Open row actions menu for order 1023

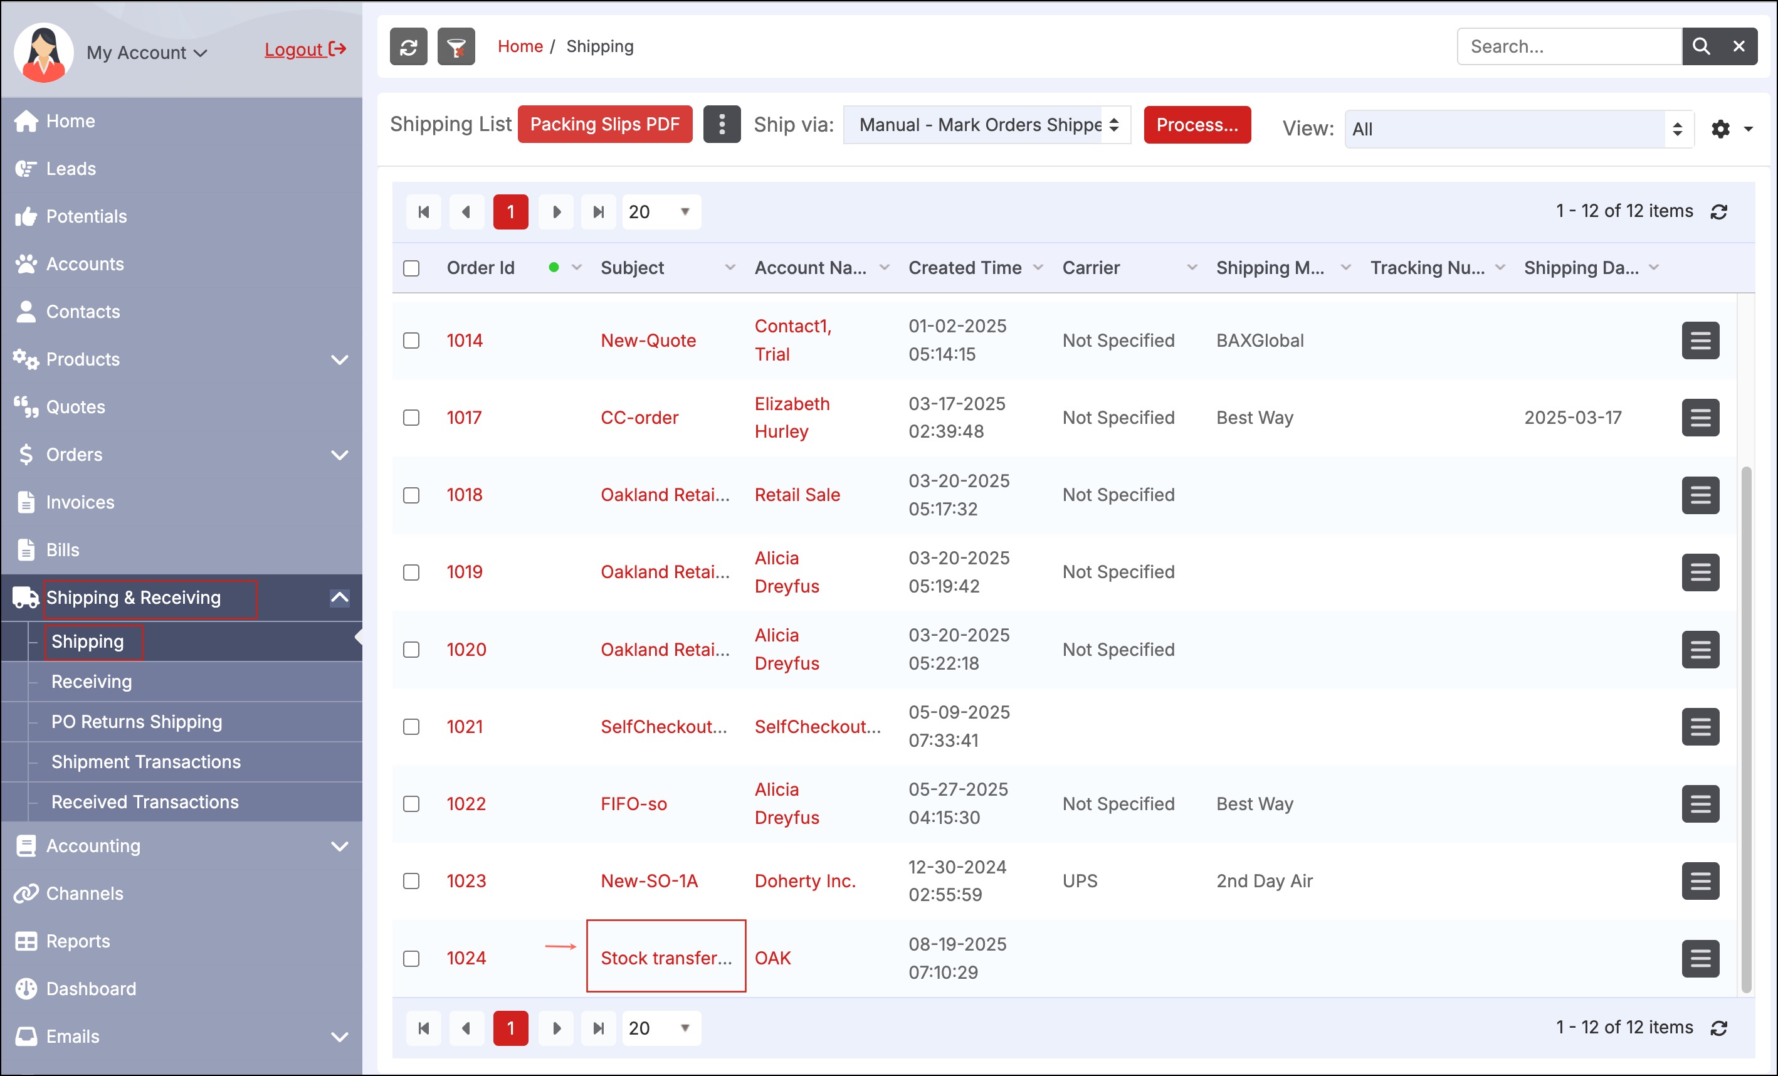1700,881
